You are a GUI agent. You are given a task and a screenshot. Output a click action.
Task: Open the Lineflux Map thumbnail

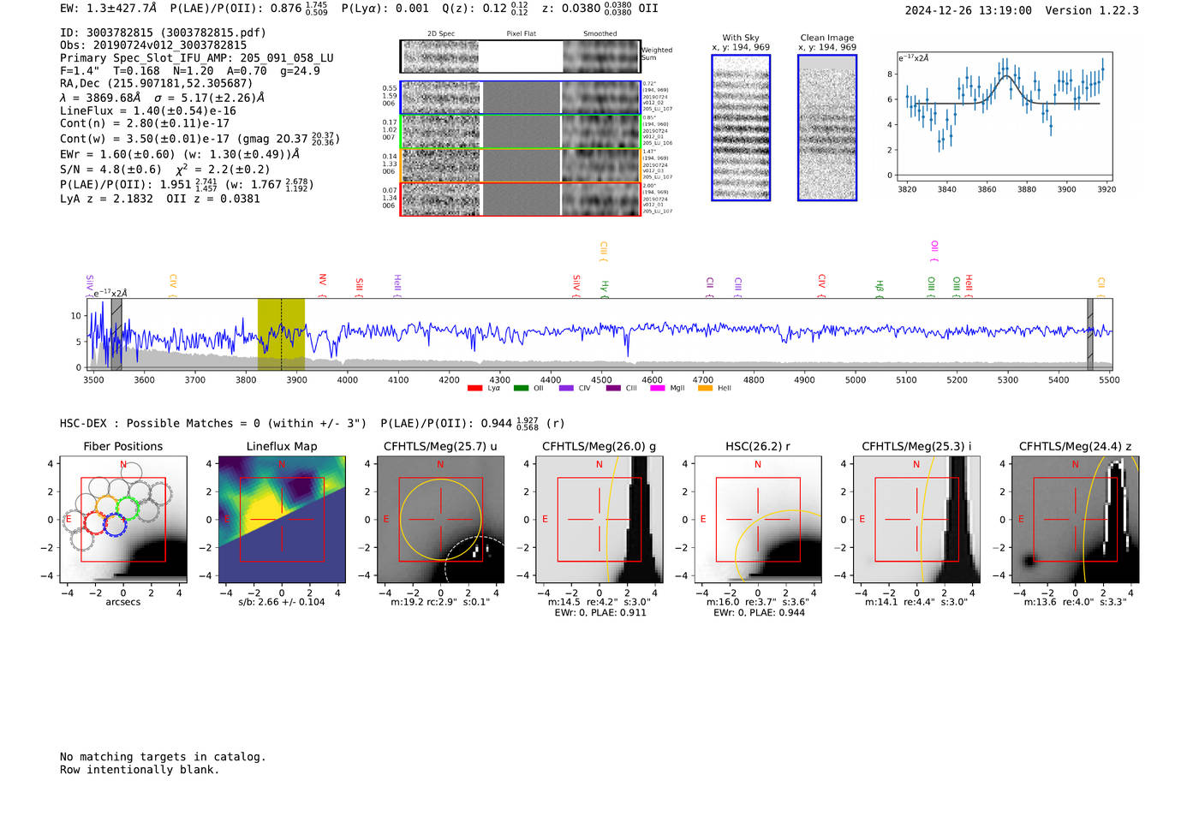click(282, 520)
